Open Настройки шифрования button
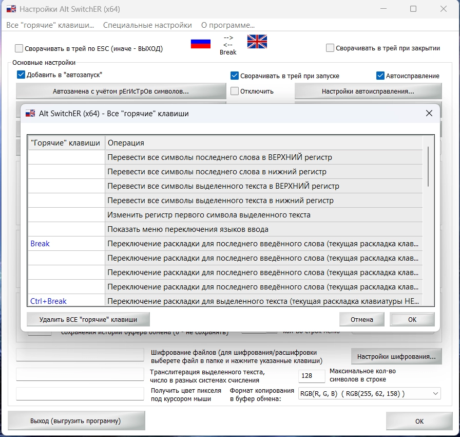The image size is (460, 437). [396, 356]
